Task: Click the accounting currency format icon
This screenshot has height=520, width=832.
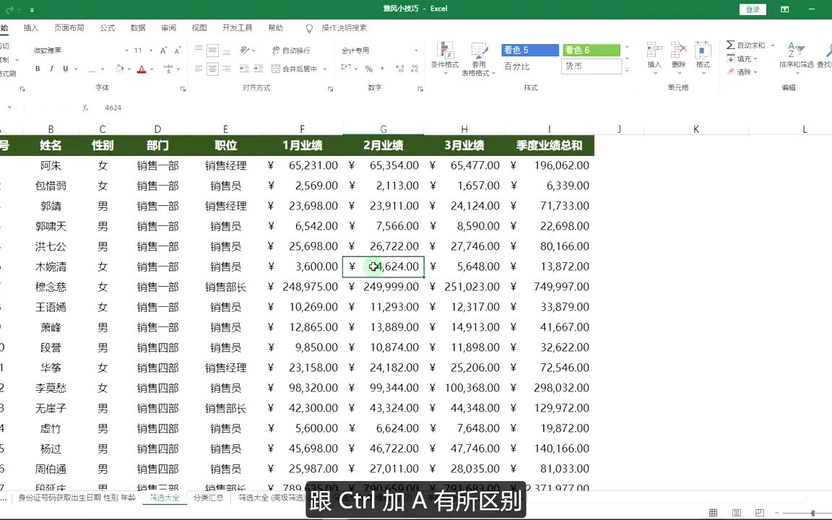Action: point(346,69)
